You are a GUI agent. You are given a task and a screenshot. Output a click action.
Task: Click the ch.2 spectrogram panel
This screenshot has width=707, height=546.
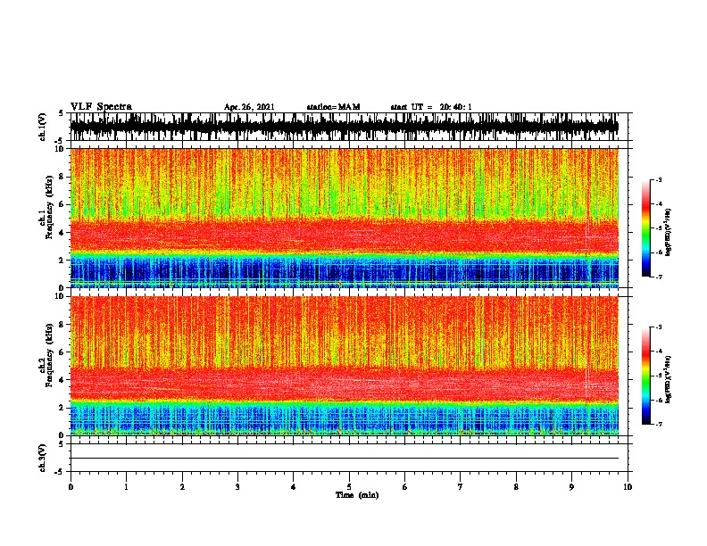pyautogui.click(x=344, y=366)
